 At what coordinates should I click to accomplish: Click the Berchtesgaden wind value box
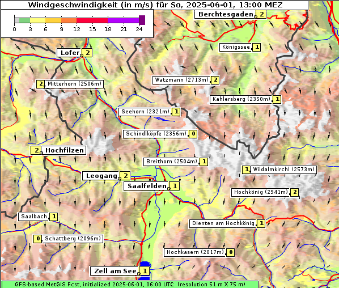261,15
